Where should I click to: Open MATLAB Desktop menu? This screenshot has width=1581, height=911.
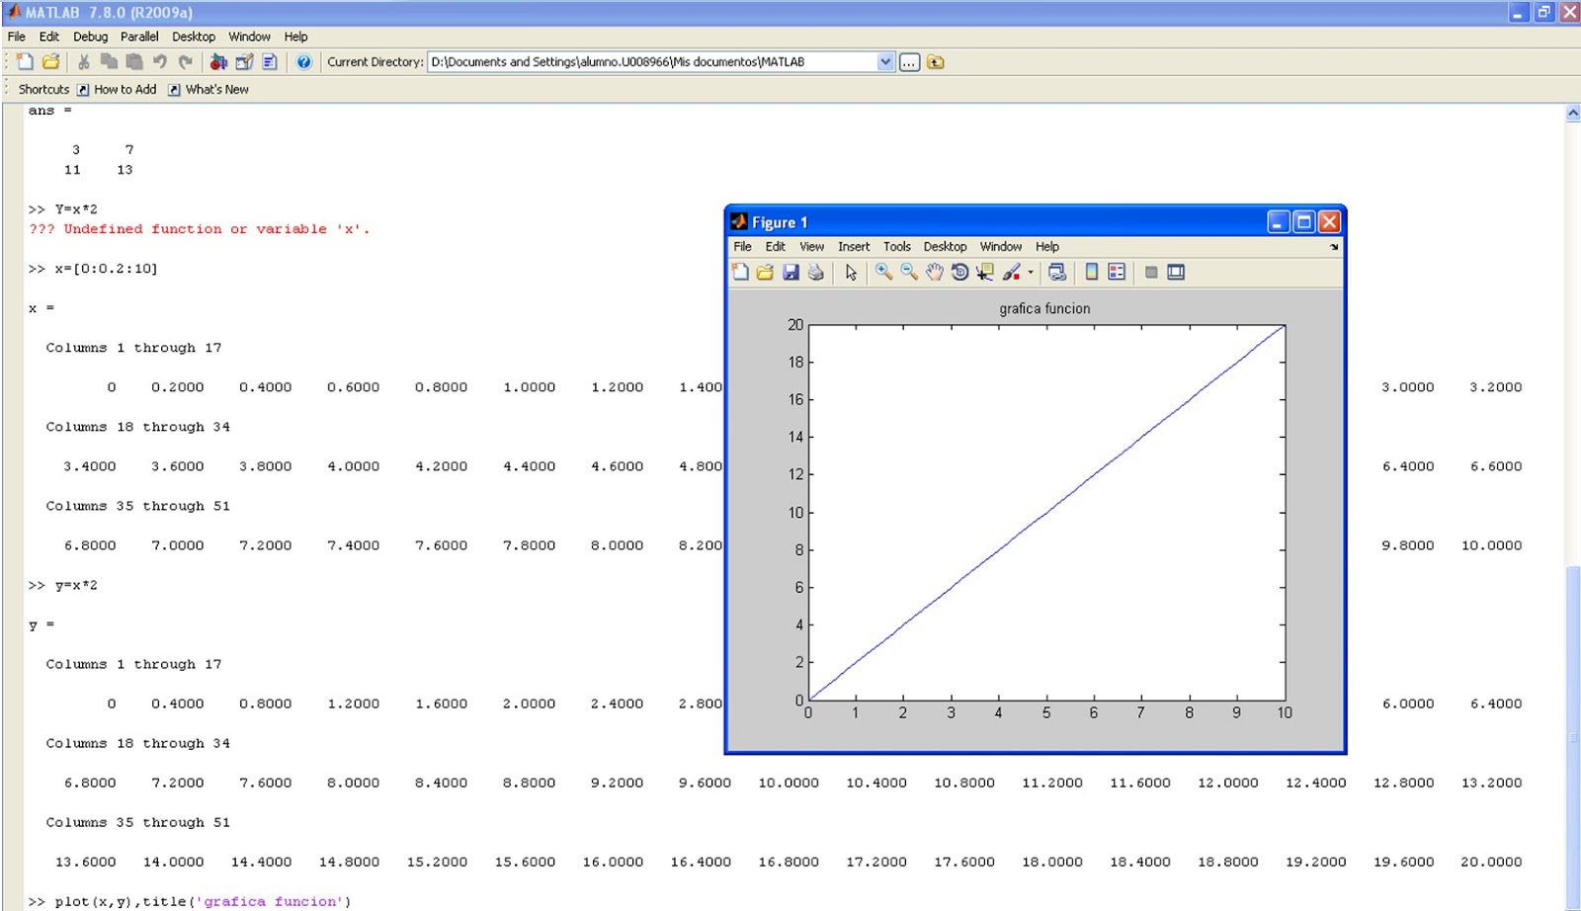tap(194, 37)
